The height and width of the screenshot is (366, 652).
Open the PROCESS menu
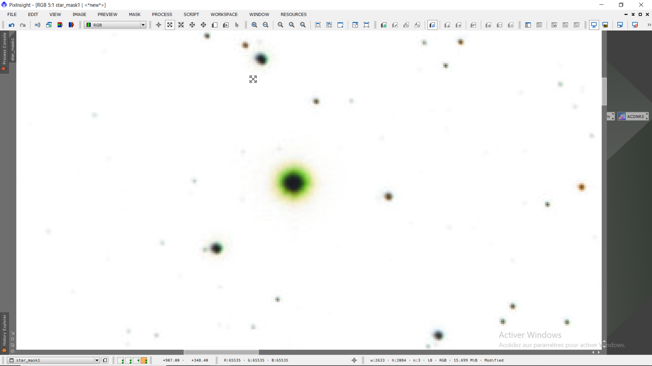(162, 14)
